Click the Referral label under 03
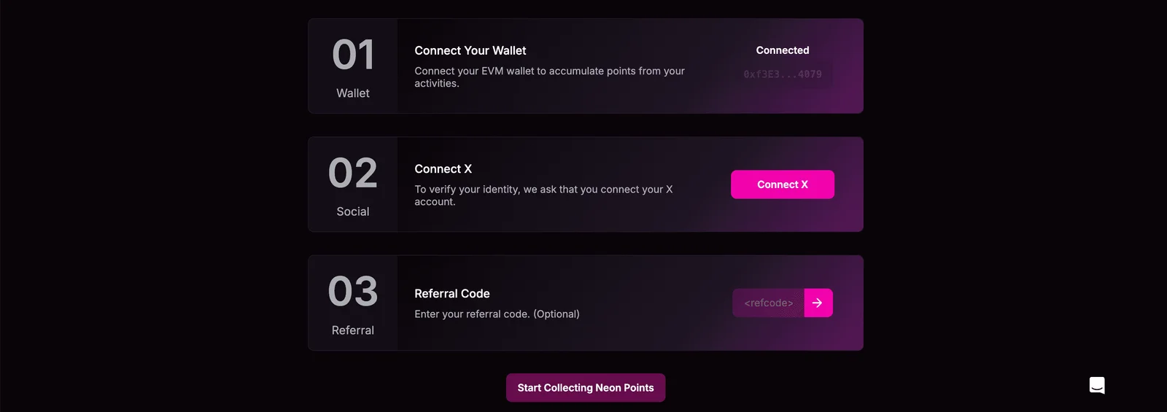Viewport: 1167px width, 412px height. [353, 330]
